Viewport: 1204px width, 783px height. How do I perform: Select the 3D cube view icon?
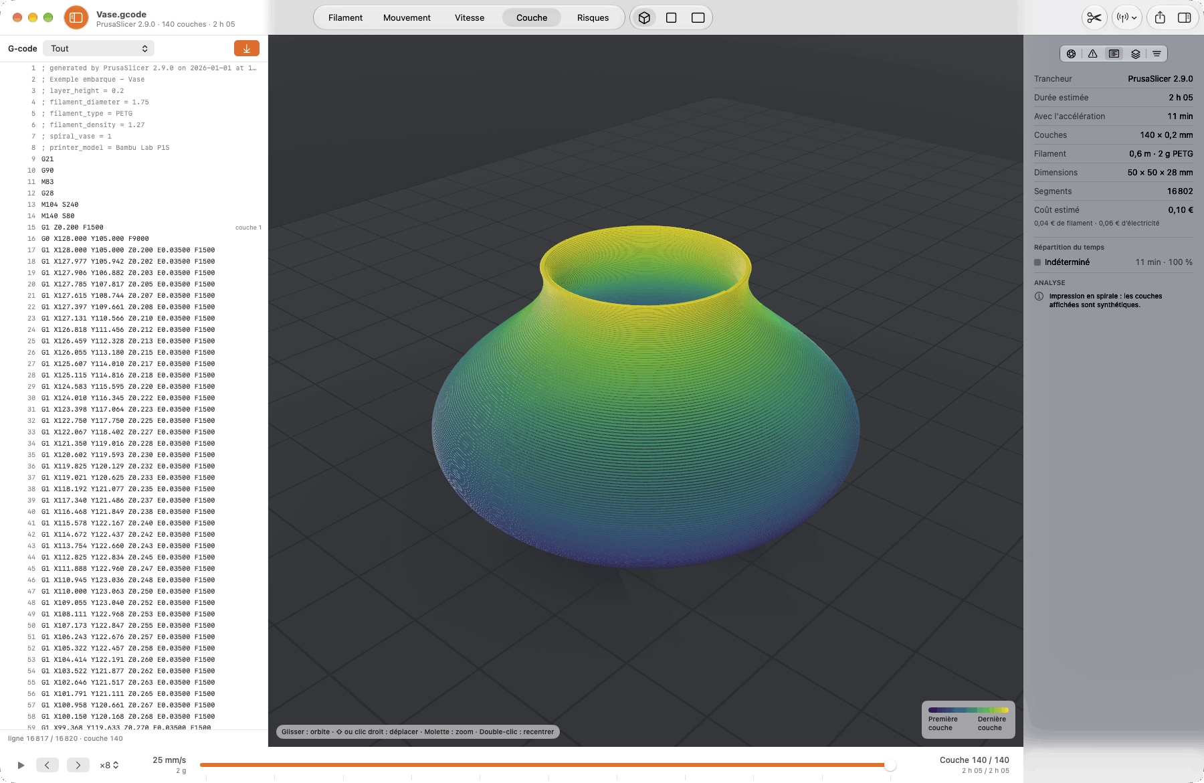click(x=644, y=18)
